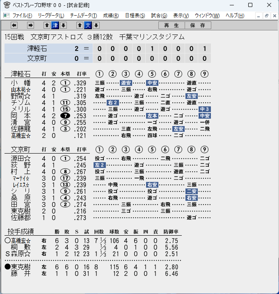The image size is (279, 294).
Task: Click the down arrow beside 津 button
Action: point(63,25)
